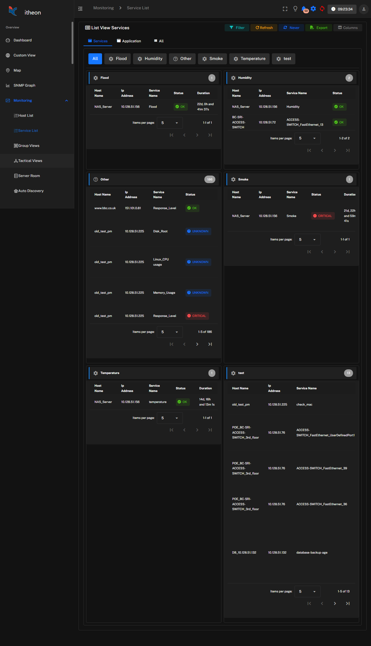Image resolution: width=371 pixels, height=646 pixels.
Task: Open the blue settings gear in header
Action: (313, 9)
